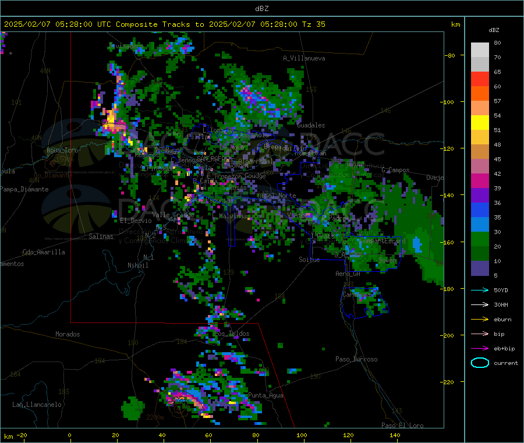Image resolution: width=524 pixels, height=443 pixels.
Task: Pick the blue swatch between 36 and 35
Action: pyautogui.click(x=480, y=210)
